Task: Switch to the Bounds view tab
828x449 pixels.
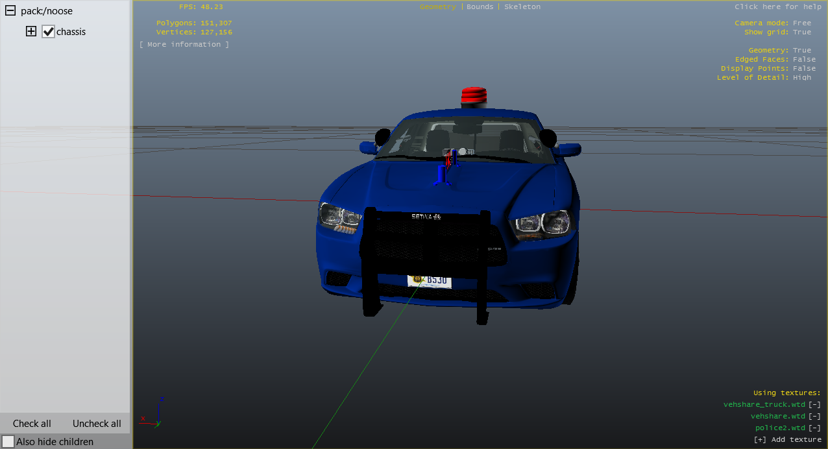Action: [x=480, y=6]
